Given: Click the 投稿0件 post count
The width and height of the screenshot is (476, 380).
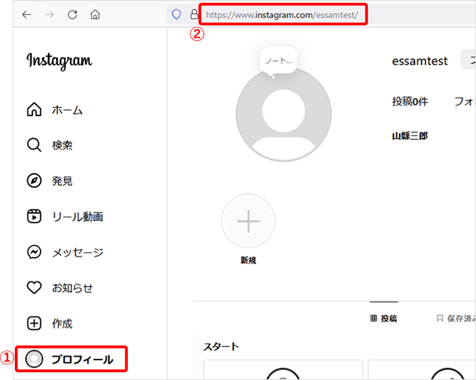Looking at the screenshot, I should pyautogui.click(x=410, y=101).
